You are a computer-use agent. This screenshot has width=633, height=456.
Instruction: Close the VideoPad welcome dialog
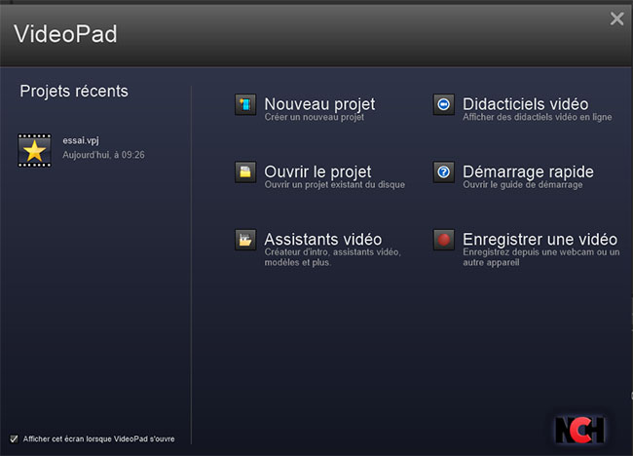coord(616,19)
